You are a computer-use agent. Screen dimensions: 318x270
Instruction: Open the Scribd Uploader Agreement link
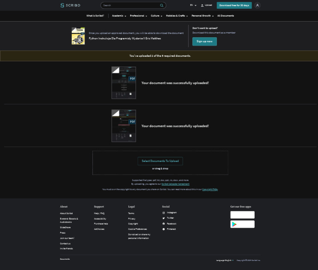coord(175,184)
